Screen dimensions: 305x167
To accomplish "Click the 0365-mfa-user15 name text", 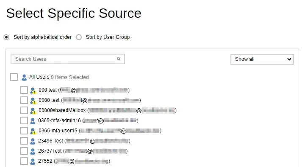I will 58,131.
